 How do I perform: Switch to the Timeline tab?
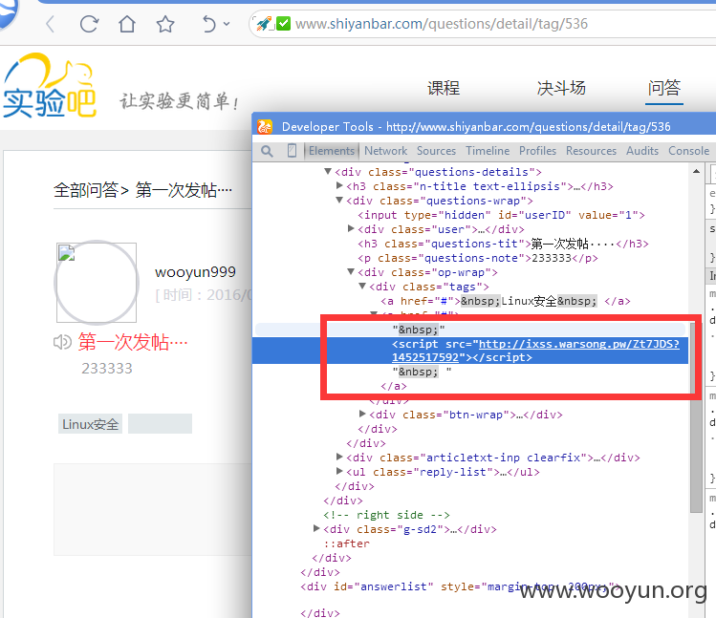tap(488, 151)
